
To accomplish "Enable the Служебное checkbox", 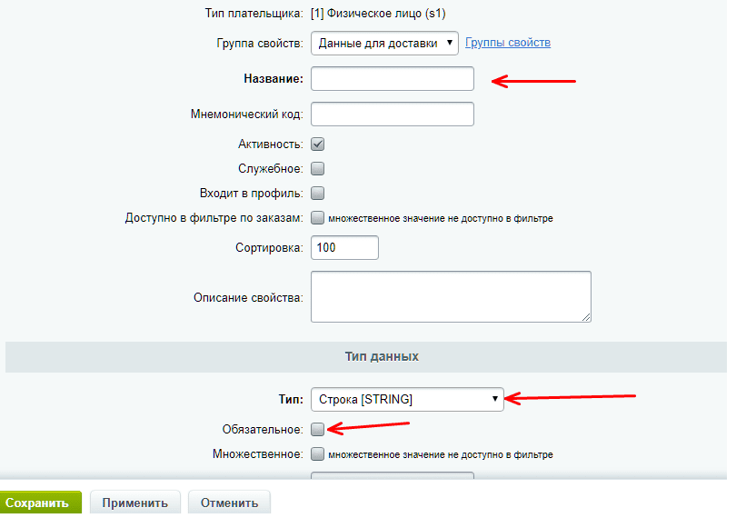I will (318, 168).
